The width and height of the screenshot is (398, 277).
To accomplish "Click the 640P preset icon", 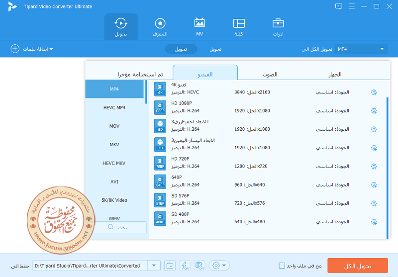I will click(x=160, y=182).
